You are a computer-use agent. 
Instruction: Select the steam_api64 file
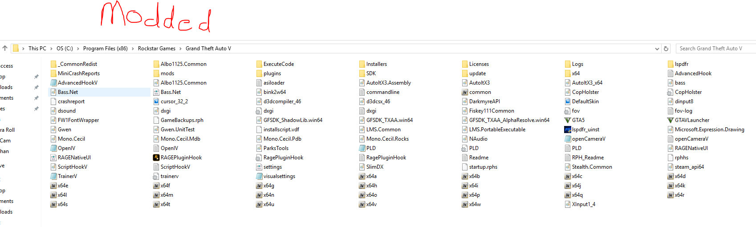coord(686,167)
